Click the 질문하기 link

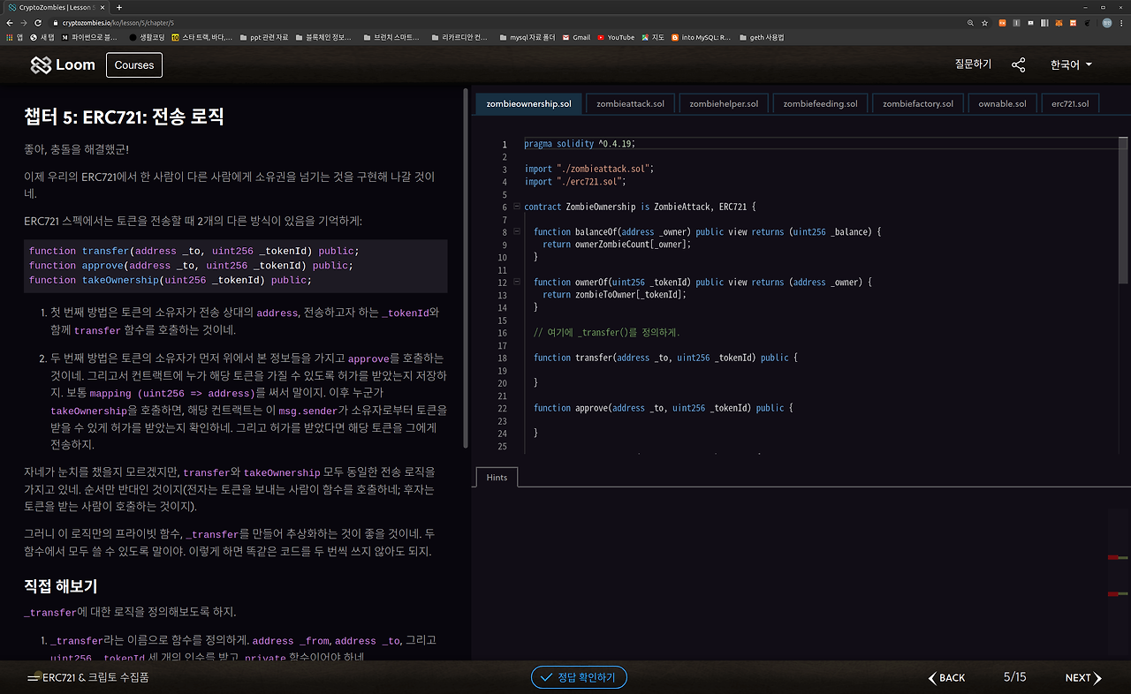tap(973, 64)
